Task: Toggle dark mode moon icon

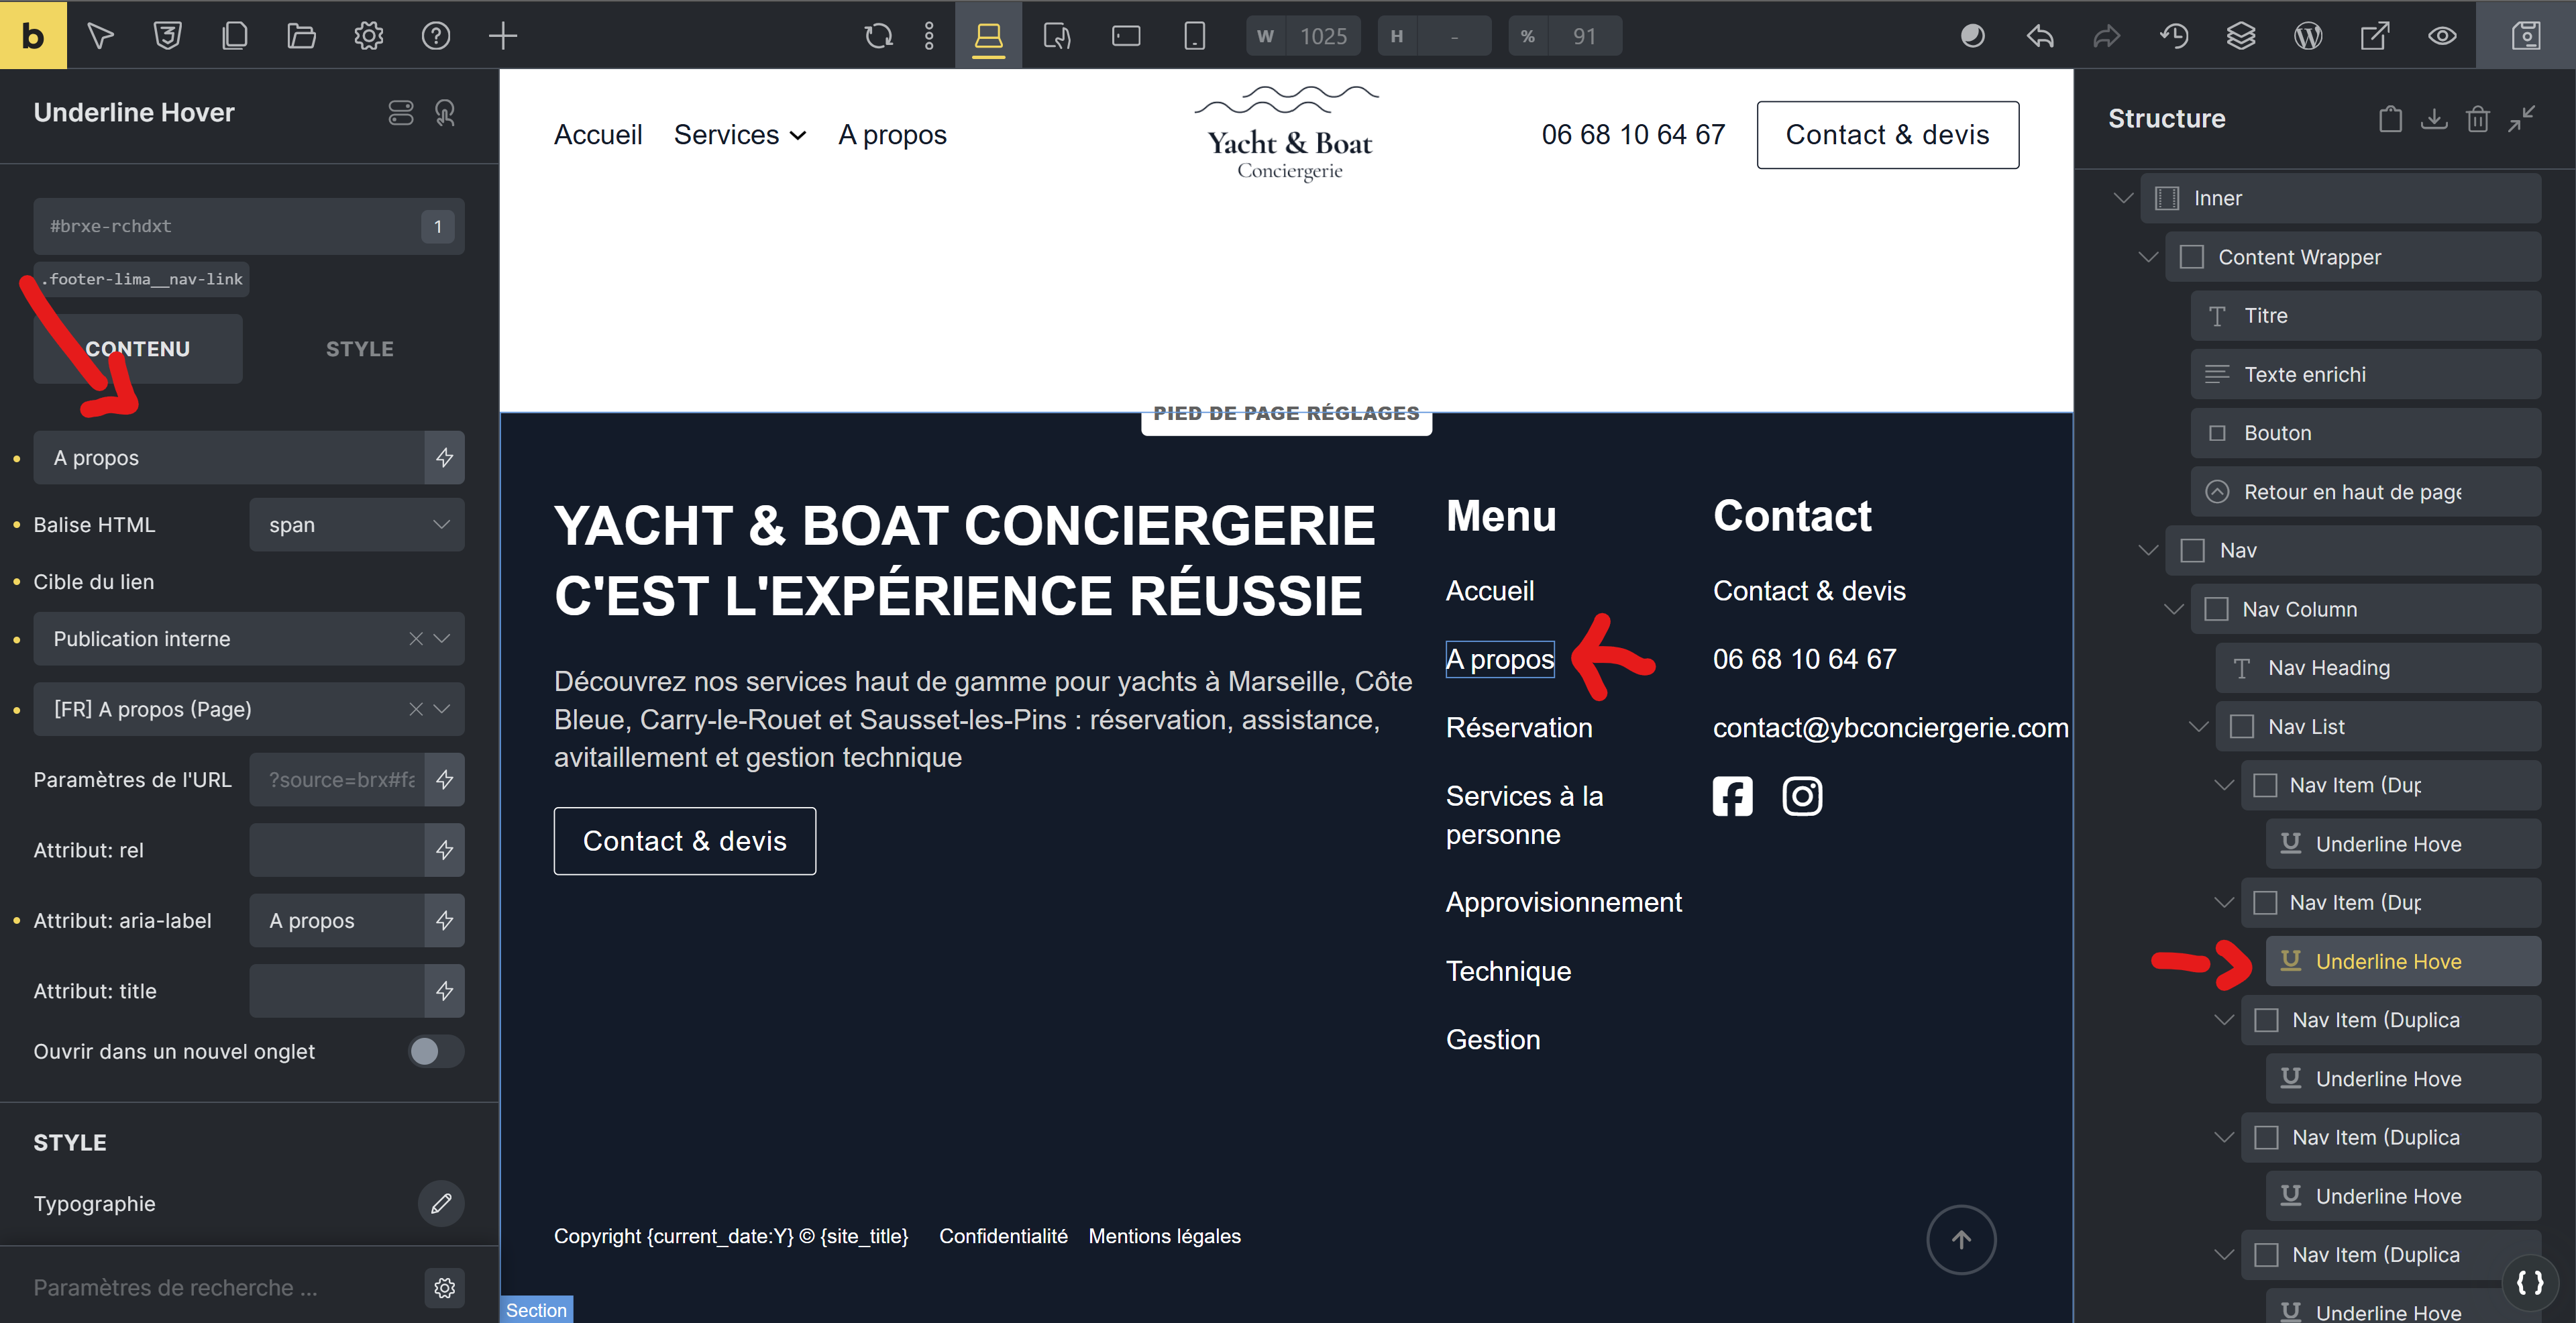Action: (x=1973, y=36)
